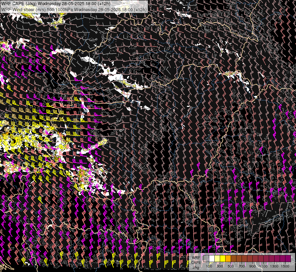Viewport: 296px width, 272px height.
Task: Click the legend value 1500
Action: [x=285, y=266]
